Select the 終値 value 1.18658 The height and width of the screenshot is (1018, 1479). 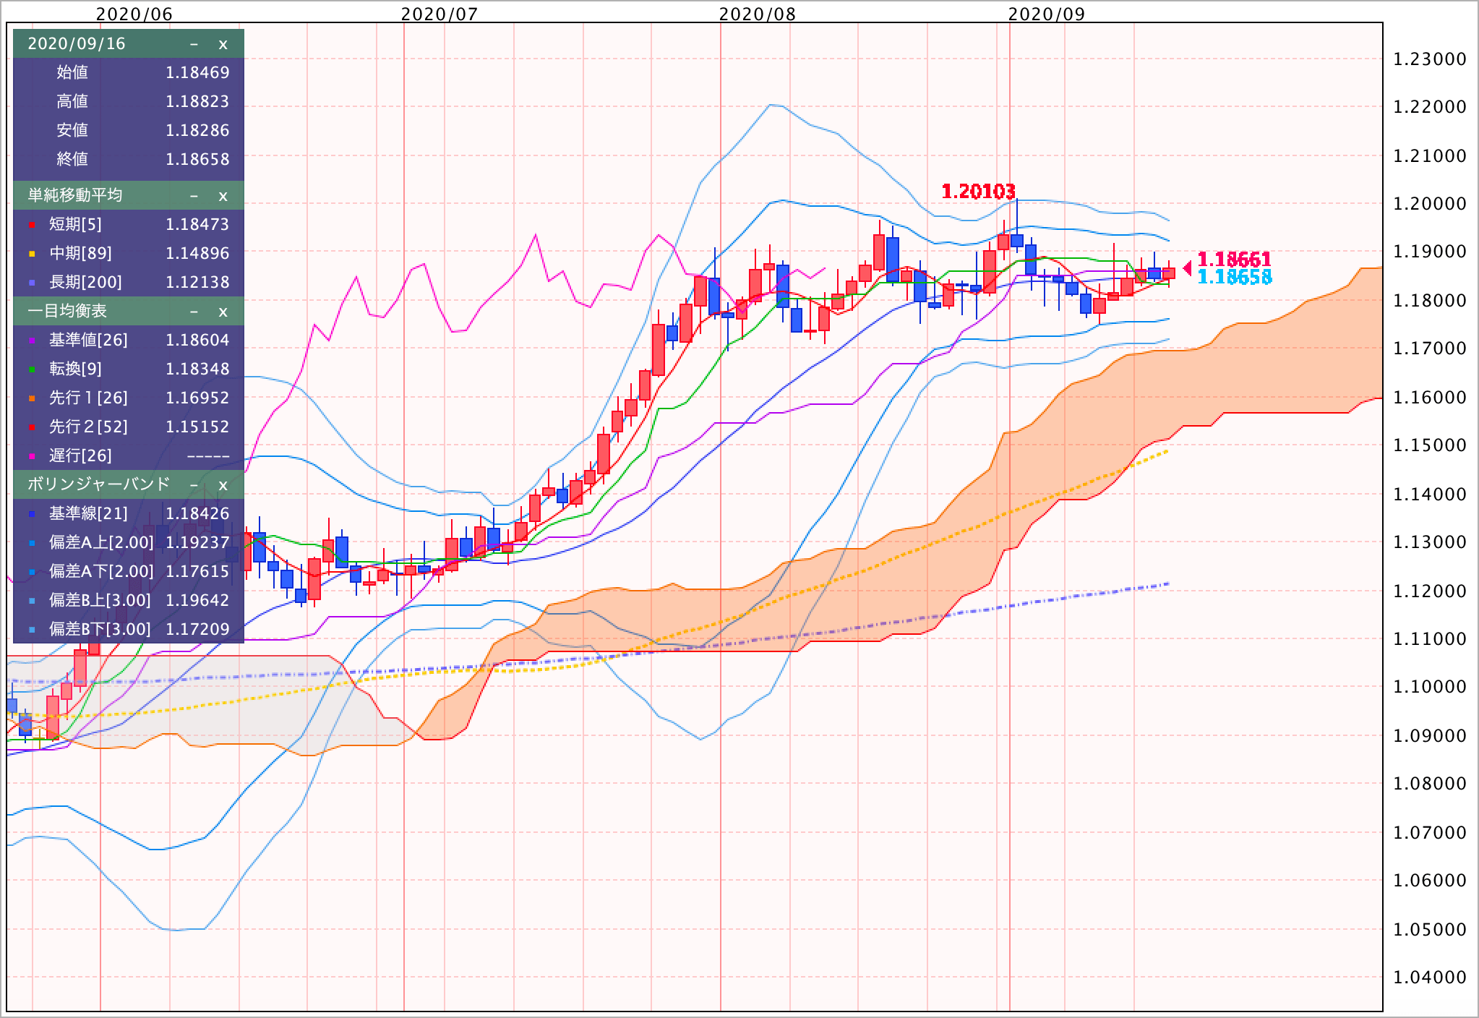(x=197, y=159)
